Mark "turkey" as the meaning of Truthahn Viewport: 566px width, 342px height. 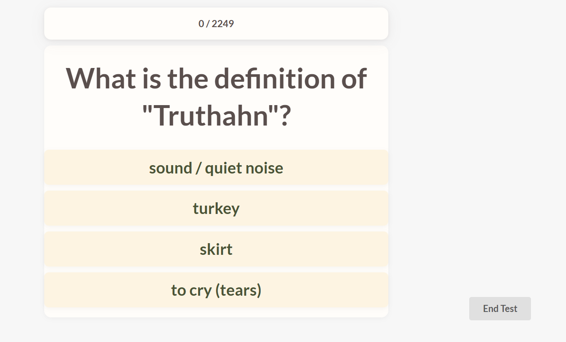[x=216, y=208]
